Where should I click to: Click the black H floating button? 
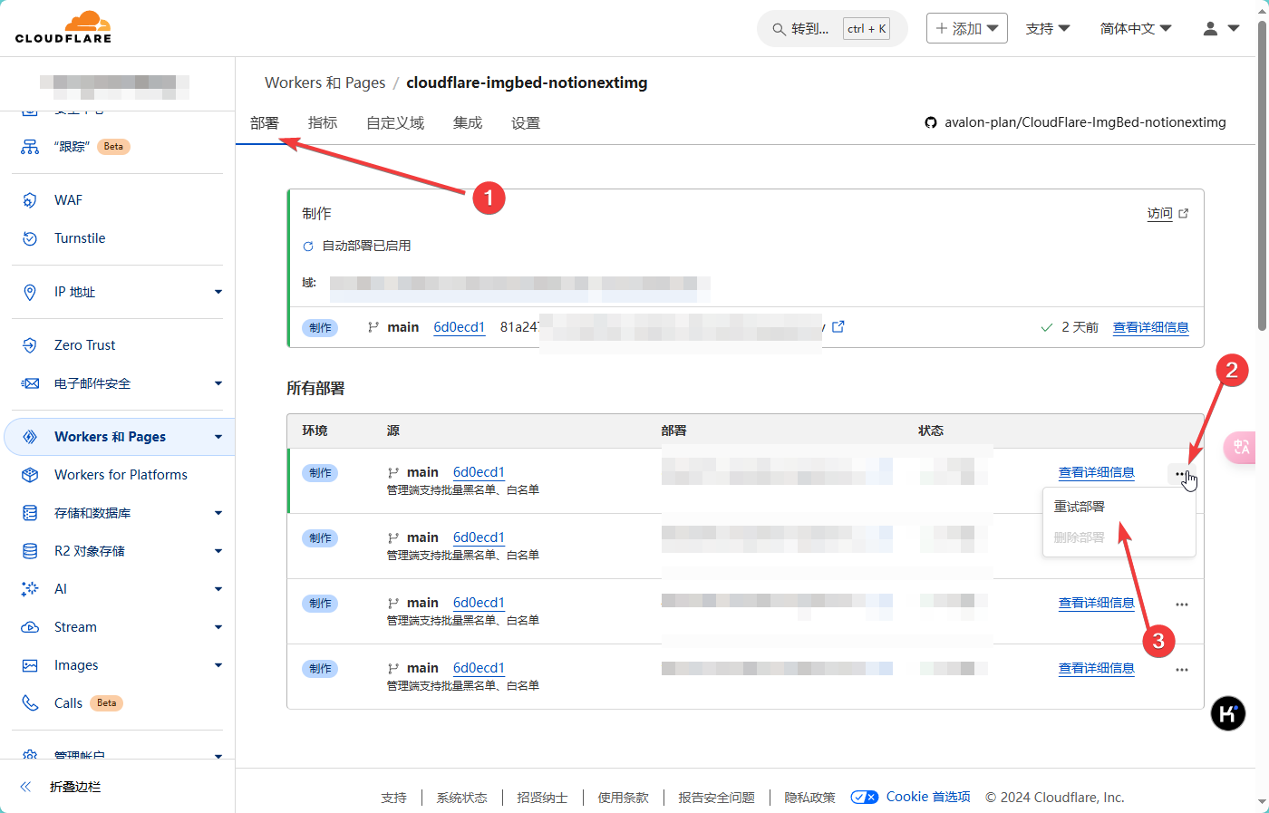click(x=1228, y=713)
